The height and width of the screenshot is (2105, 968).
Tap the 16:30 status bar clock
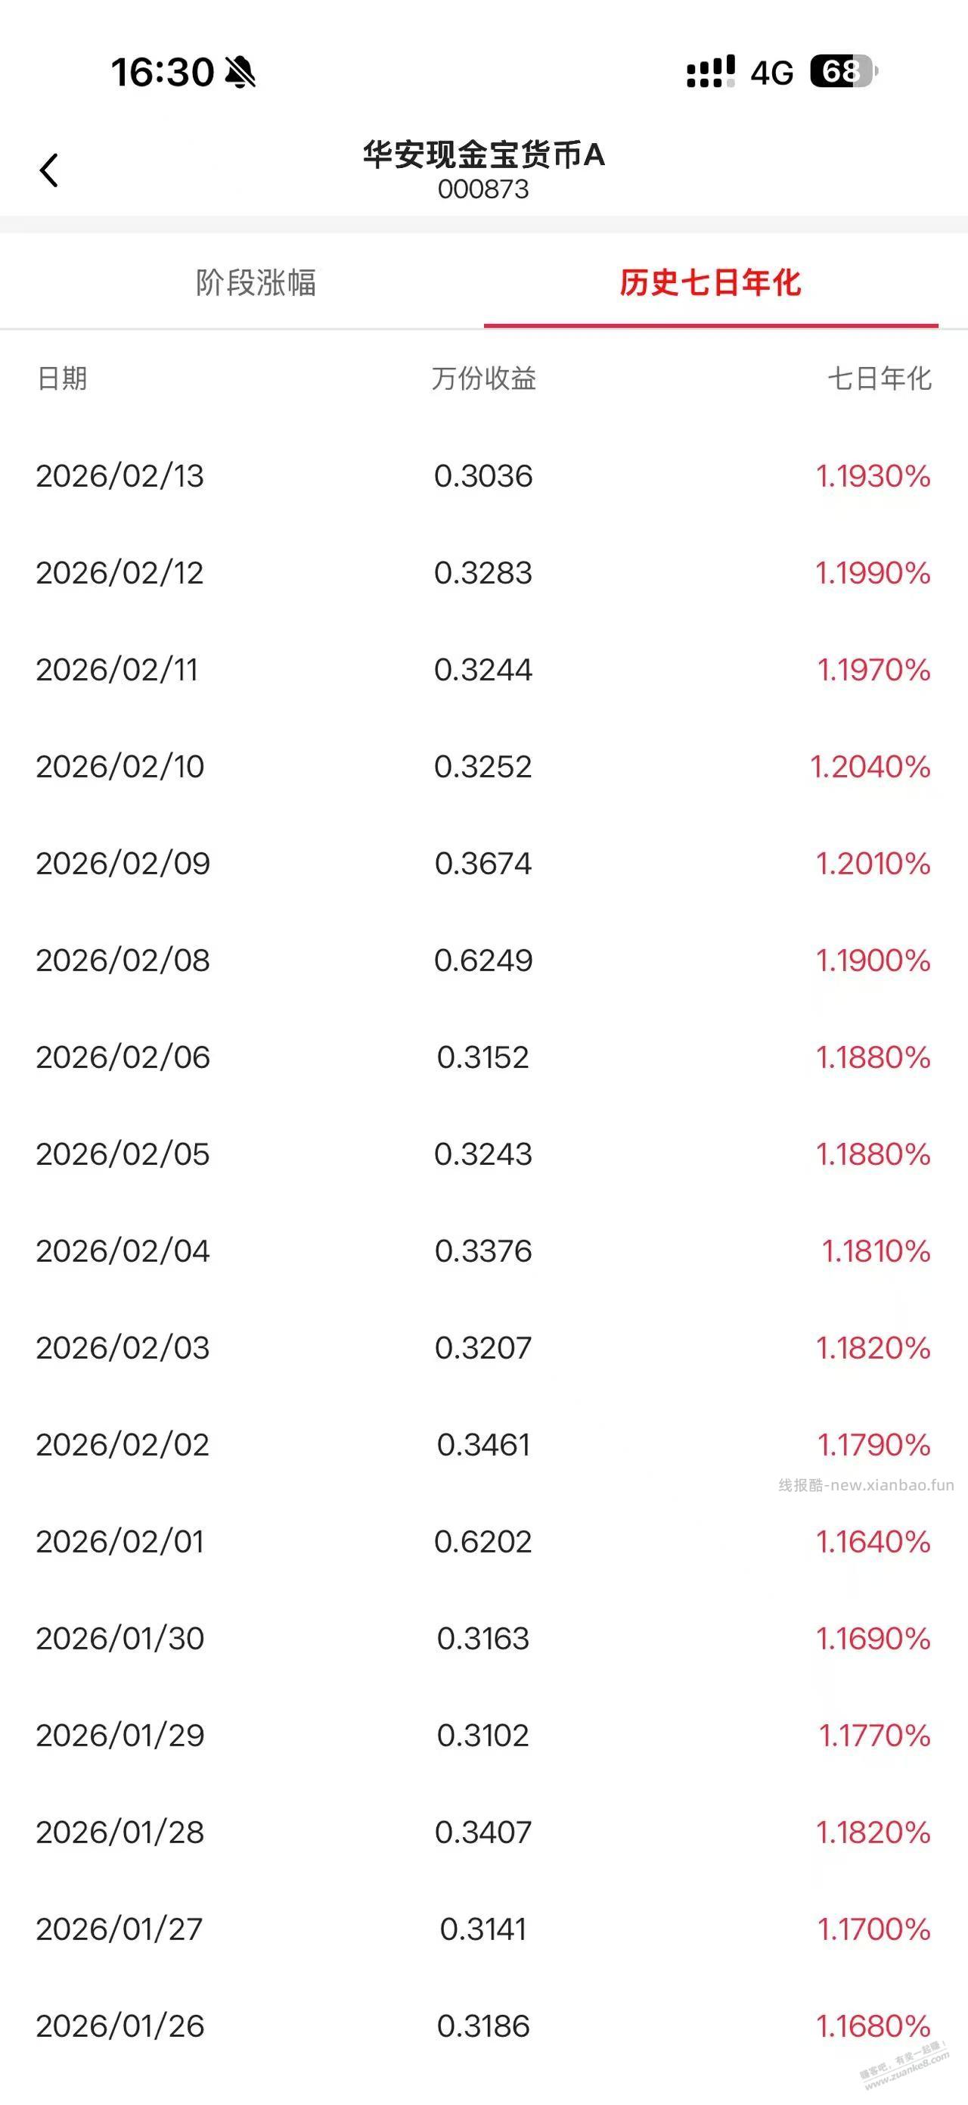click(x=163, y=72)
